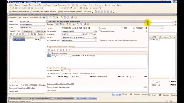Click help icon in invoice window toolbar
The height and width of the screenshot is (103, 184).
(x=88, y=24)
